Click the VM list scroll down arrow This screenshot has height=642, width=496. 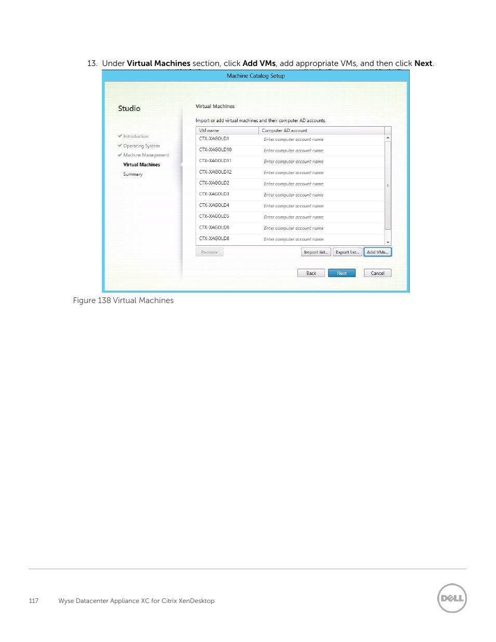click(388, 242)
